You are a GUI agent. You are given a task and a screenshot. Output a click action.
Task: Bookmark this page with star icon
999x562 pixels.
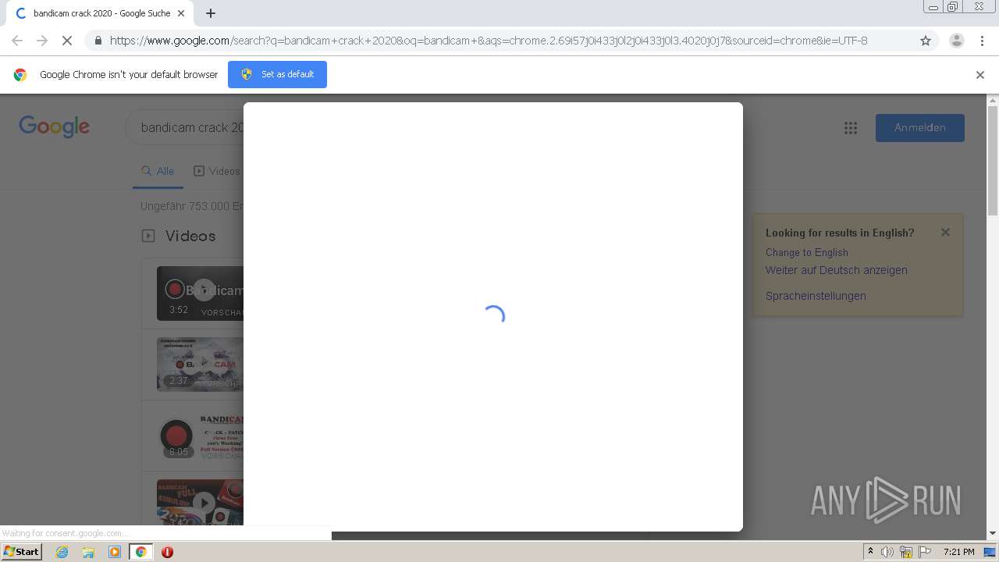click(x=926, y=41)
